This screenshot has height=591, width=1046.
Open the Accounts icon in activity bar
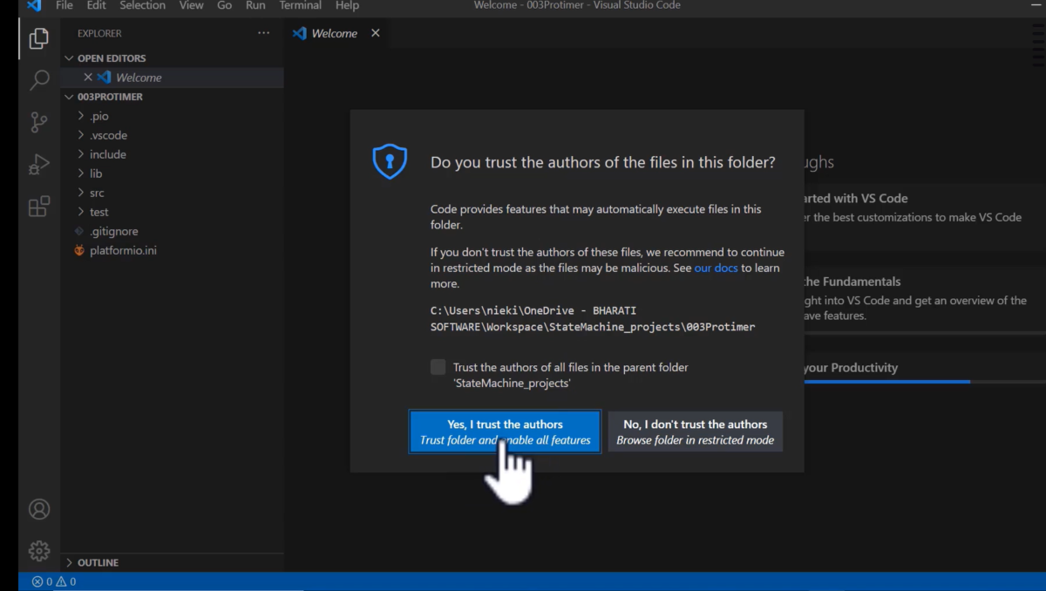pos(38,509)
